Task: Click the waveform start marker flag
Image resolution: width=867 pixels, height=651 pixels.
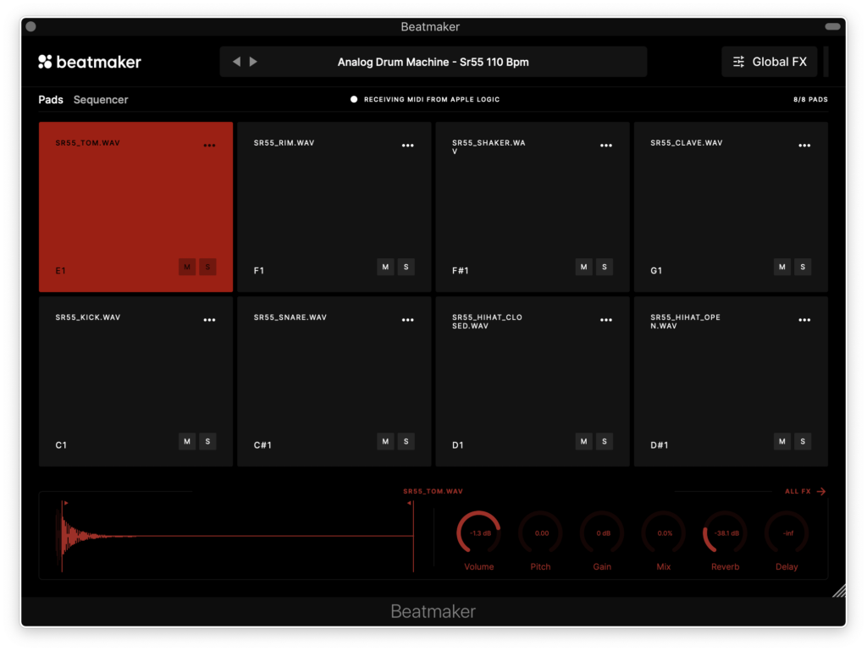Action: (x=65, y=503)
